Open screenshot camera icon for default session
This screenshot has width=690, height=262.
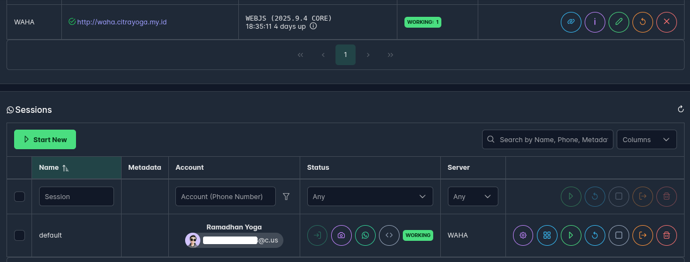coord(341,235)
